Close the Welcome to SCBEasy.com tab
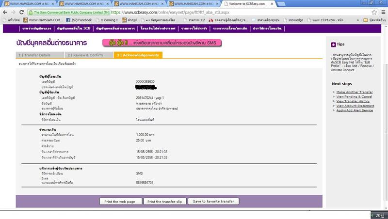Screen dimensions: 388x219 [x=272, y=4]
